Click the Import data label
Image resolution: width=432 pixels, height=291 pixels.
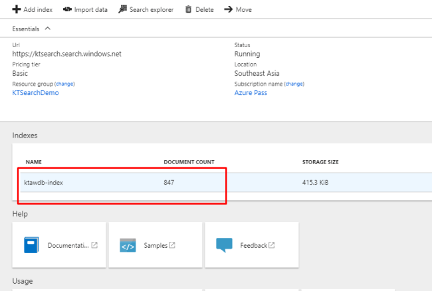tap(91, 10)
